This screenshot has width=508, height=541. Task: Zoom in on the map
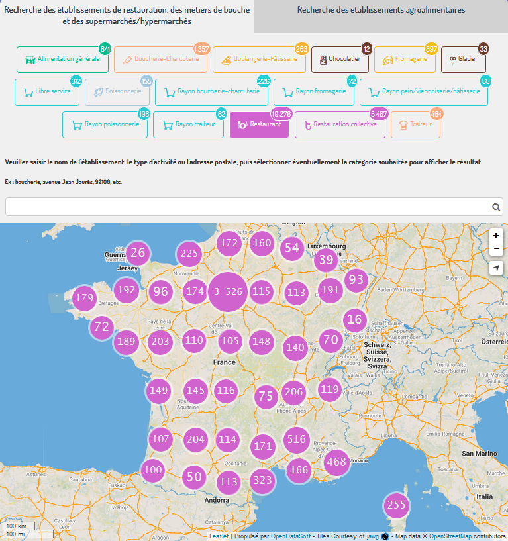pos(496,235)
